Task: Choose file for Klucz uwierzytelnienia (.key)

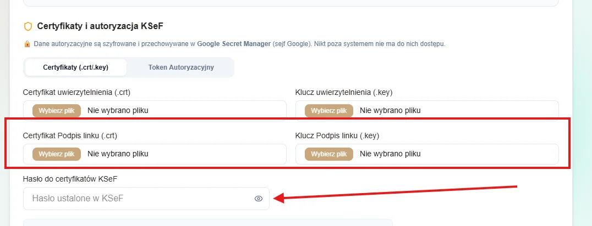Action: coord(329,111)
